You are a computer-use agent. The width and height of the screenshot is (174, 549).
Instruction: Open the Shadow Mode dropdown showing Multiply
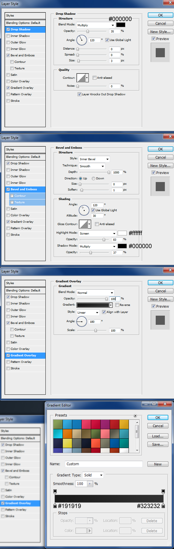[x=98, y=246]
